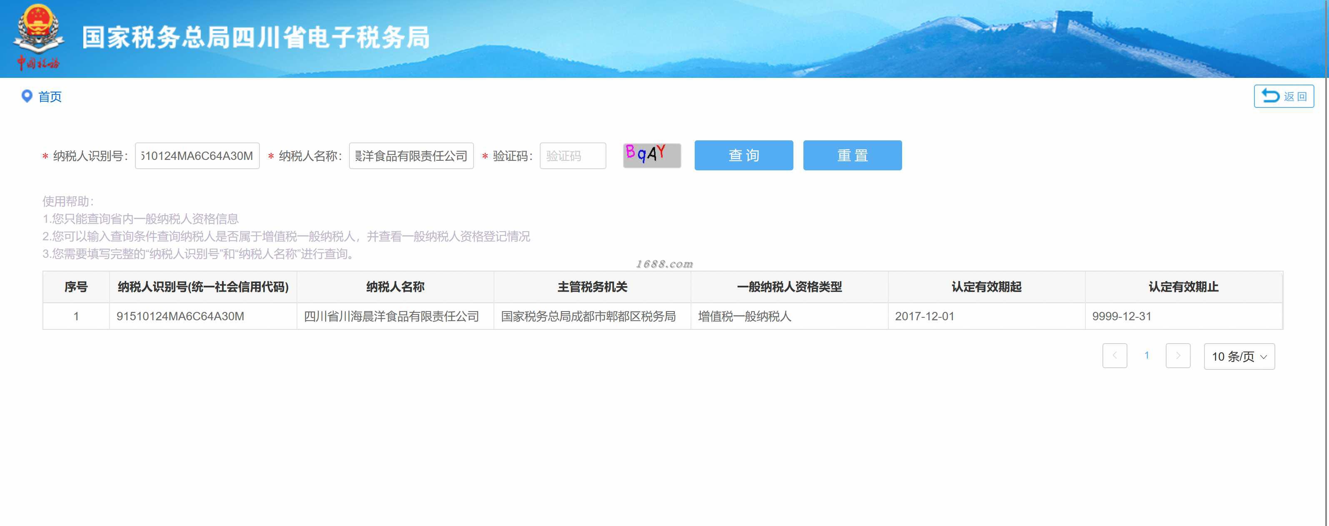Click the 验证码 captcha input box

pos(573,156)
